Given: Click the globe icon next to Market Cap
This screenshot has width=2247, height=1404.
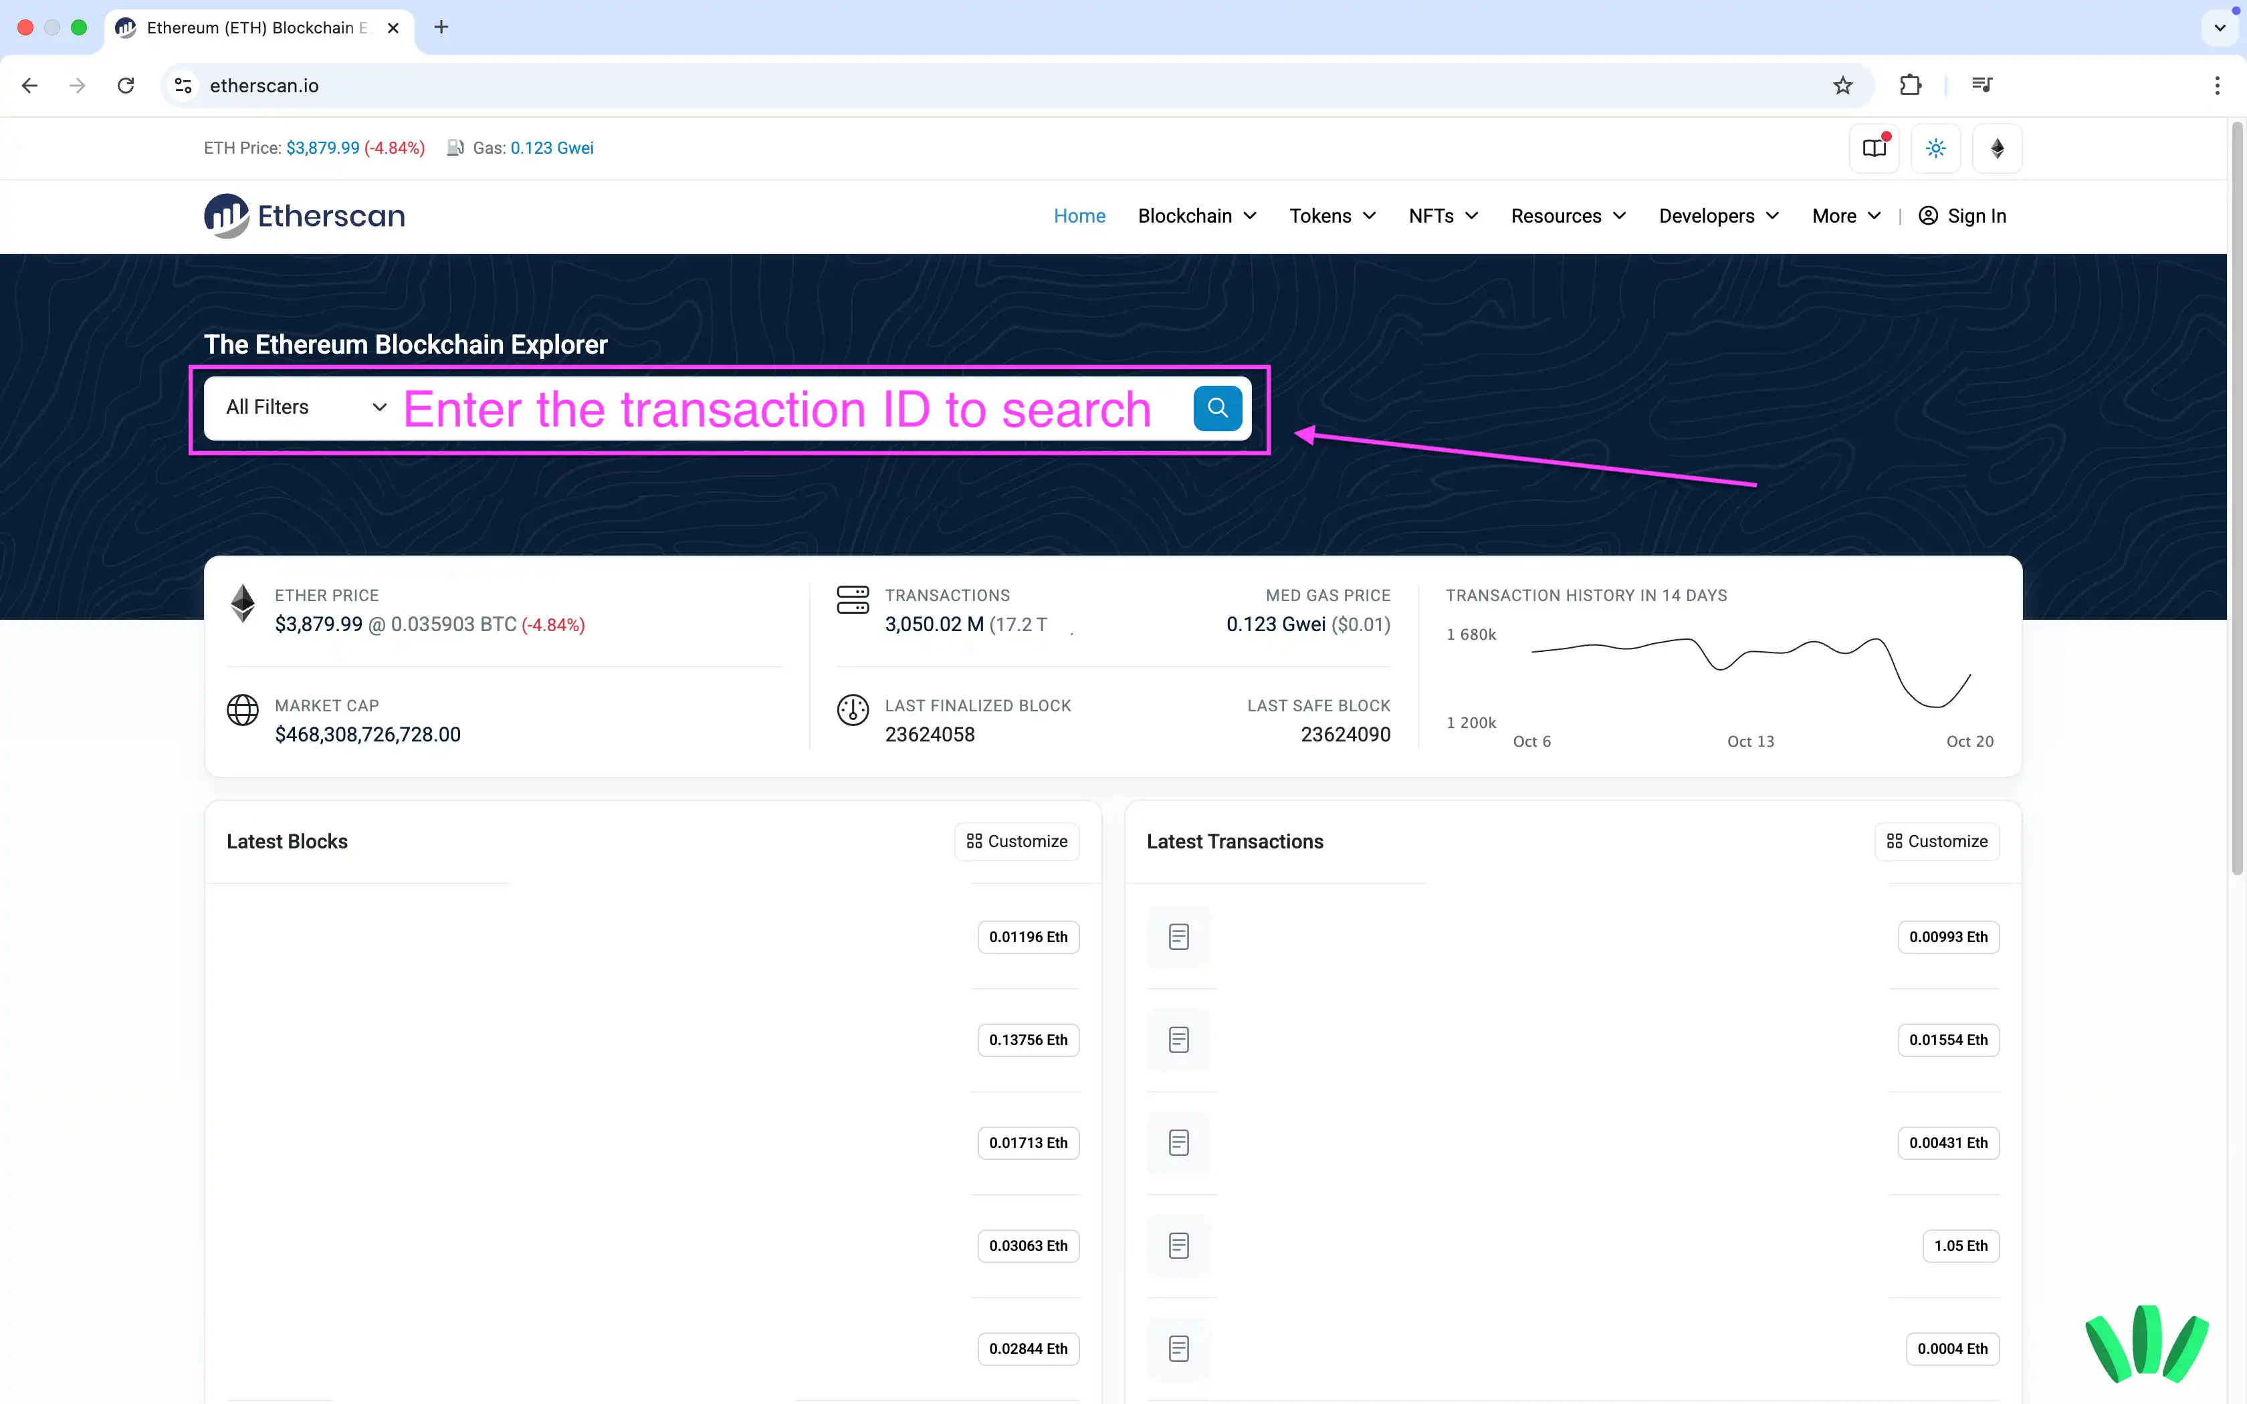Looking at the screenshot, I should (242, 710).
